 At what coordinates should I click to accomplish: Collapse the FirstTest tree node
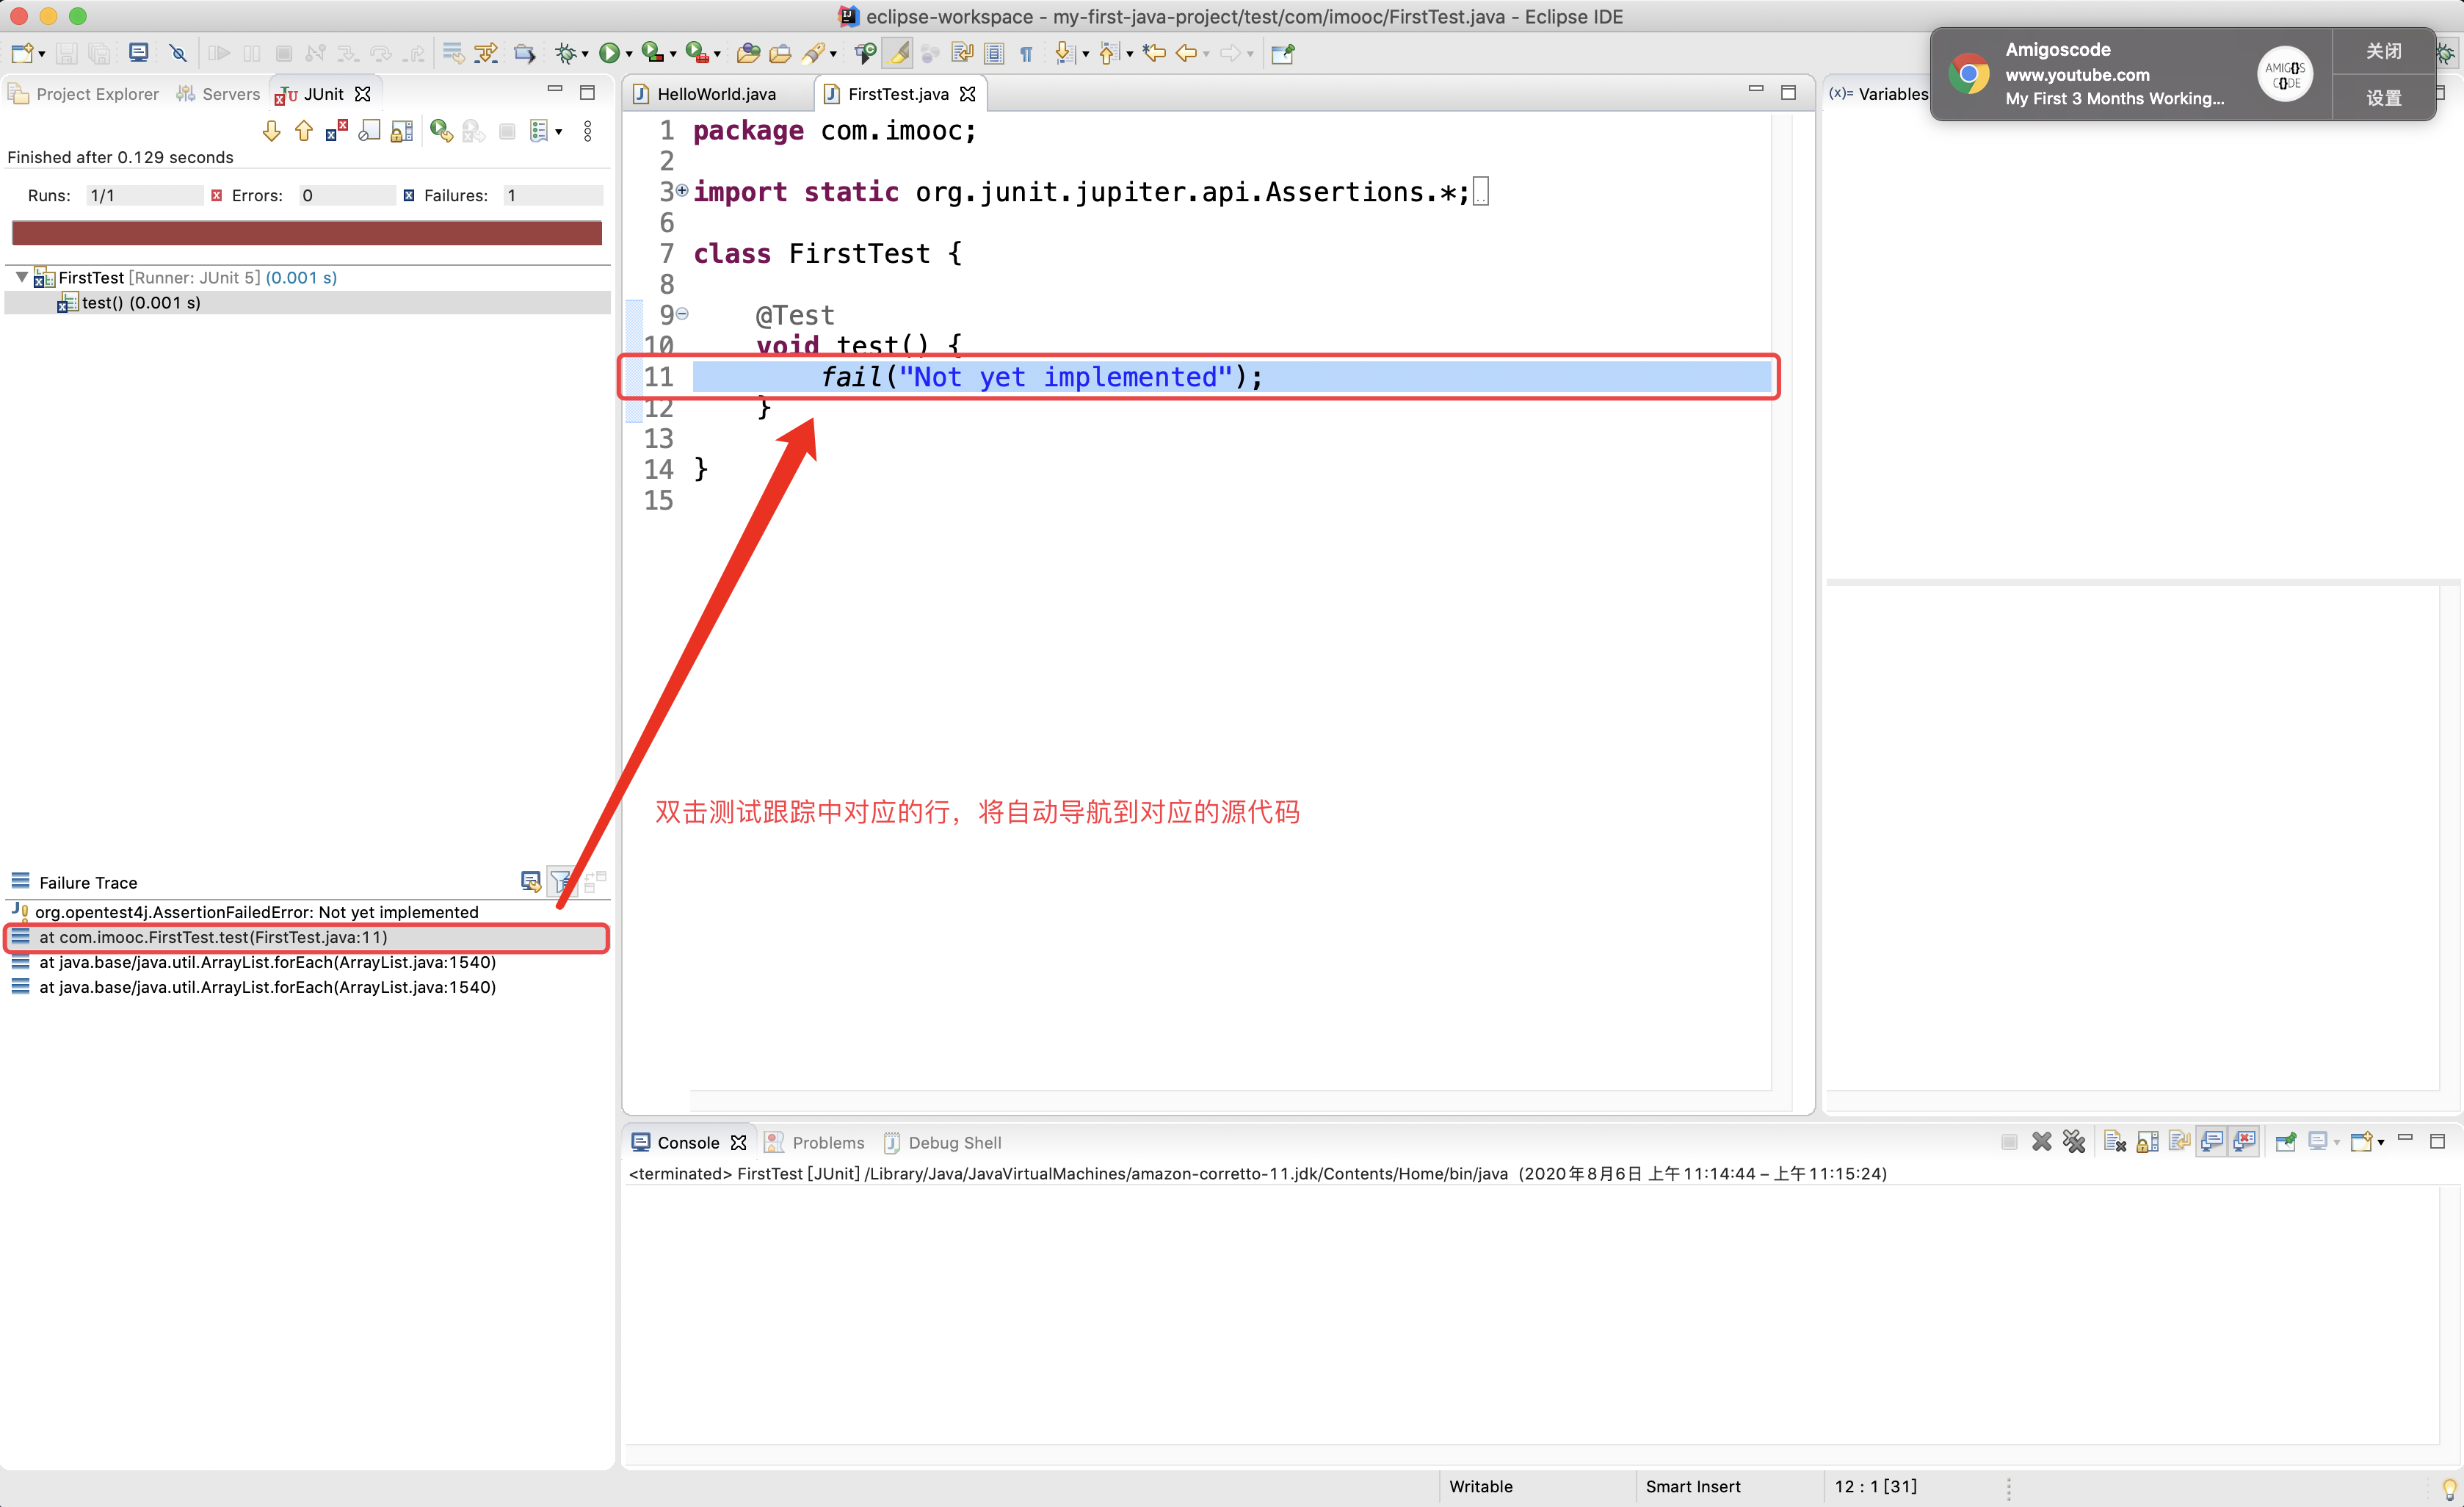pos(21,277)
